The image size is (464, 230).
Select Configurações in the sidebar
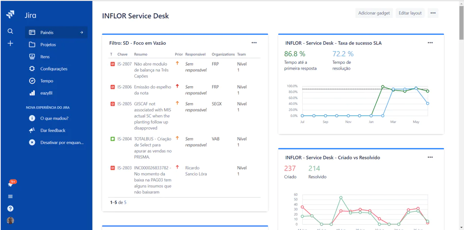54,69
